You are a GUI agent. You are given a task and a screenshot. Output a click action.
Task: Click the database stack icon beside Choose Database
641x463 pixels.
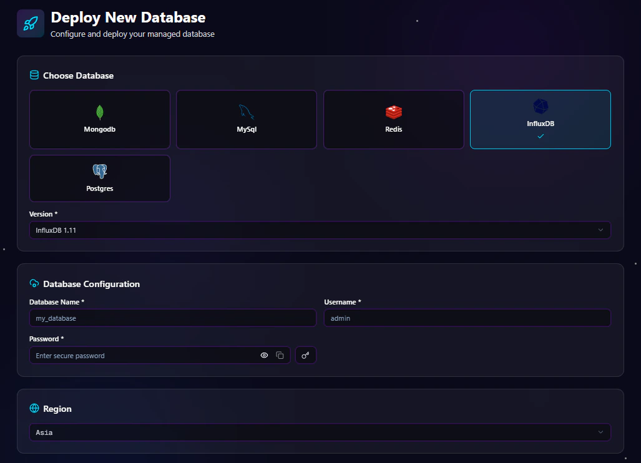click(34, 76)
